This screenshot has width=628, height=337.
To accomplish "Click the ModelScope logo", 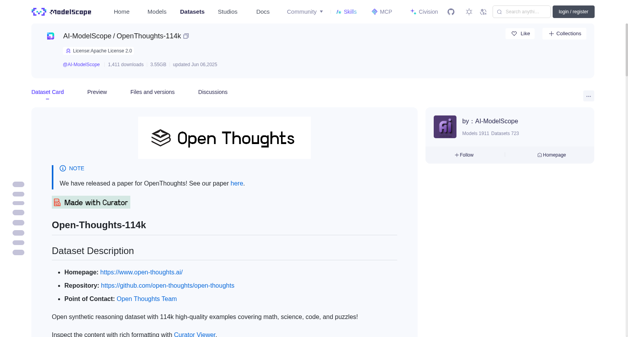I will [61, 12].
